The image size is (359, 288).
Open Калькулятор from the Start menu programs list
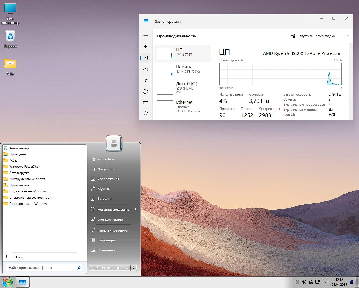(44, 148)
